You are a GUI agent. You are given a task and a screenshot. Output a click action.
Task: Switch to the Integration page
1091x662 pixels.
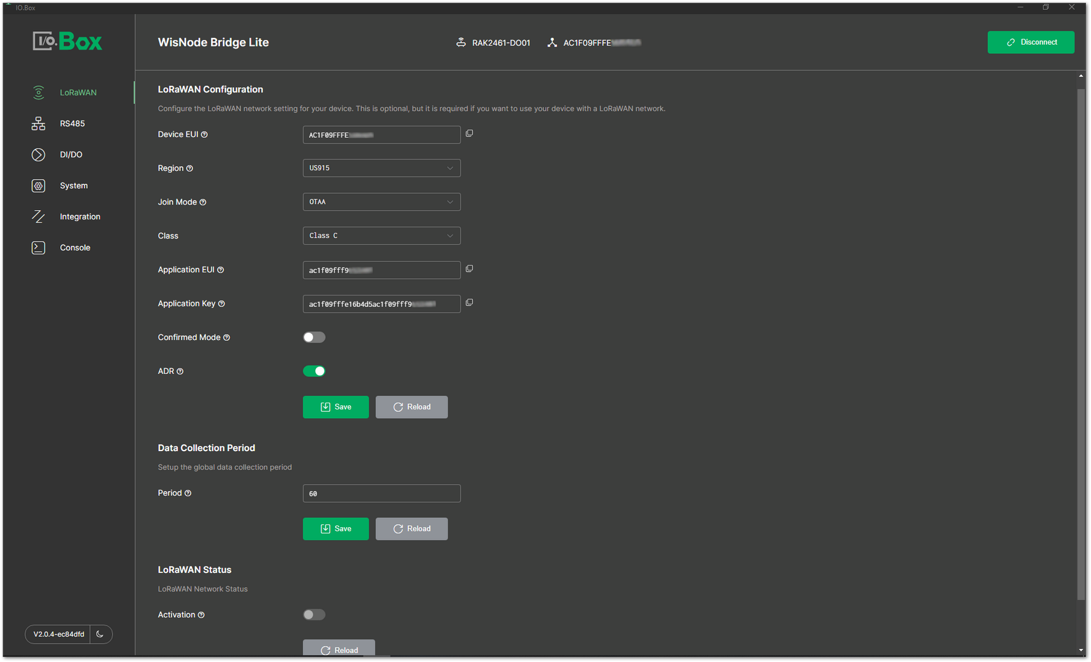point(80,217)
